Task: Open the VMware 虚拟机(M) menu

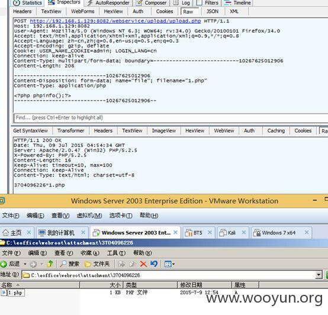Action: (x=89, y=215)
